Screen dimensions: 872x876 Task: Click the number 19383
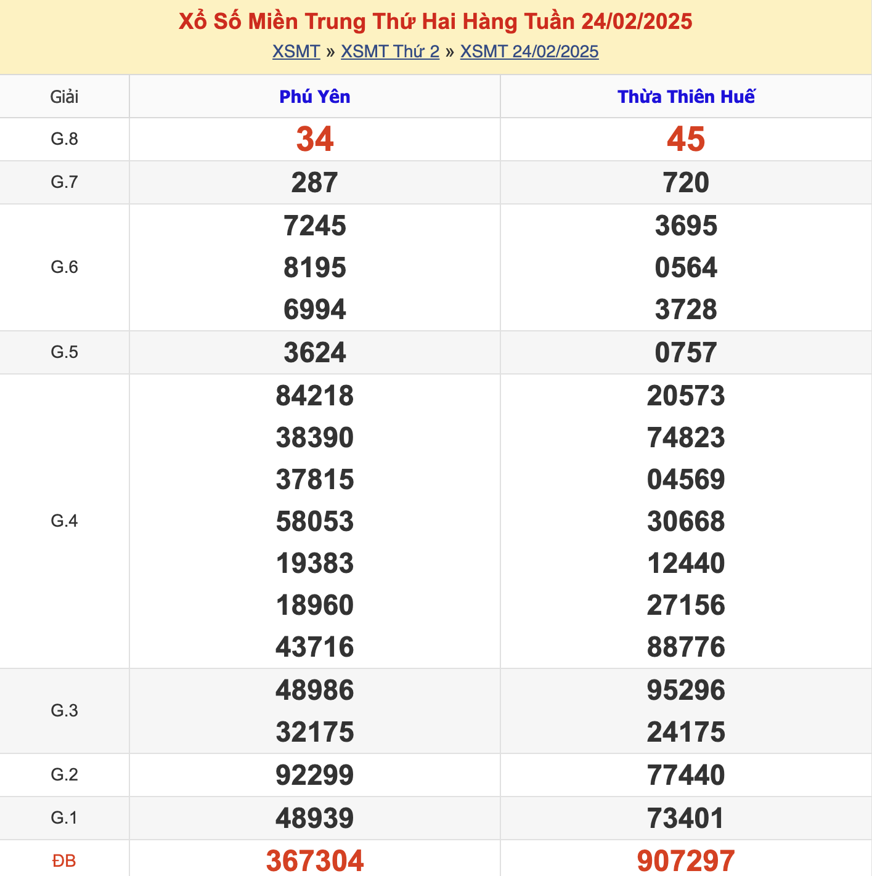click(315, 563)
